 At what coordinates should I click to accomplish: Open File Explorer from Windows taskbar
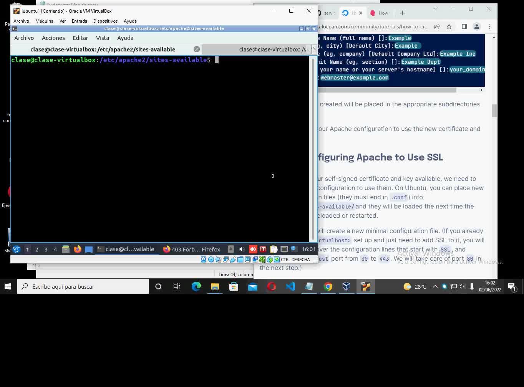point(215,286)
